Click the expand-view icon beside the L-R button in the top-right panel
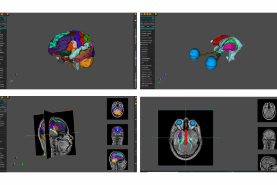 coord(153,21)
